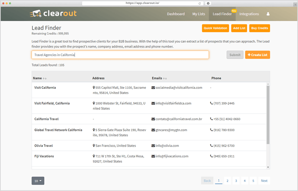298x191 pixels.
Task: Click the table scrollbar down arrow
Action: click(268, 167)
